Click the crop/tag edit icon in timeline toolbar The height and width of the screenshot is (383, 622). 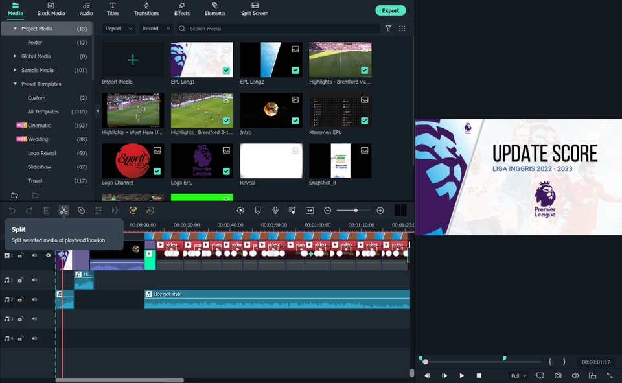click(x=81, y=211)
